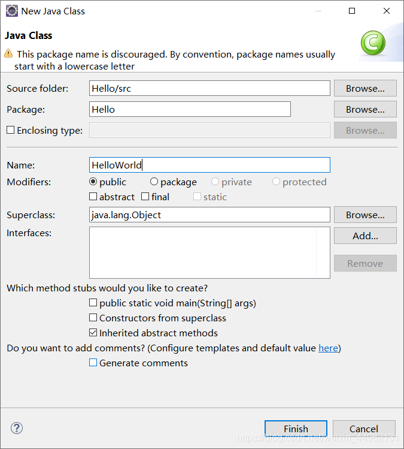Image resolution: width=404 pixels, height=449 pixels.
Task: Click the warning triangle icon
Action: (x=8, y=53)
